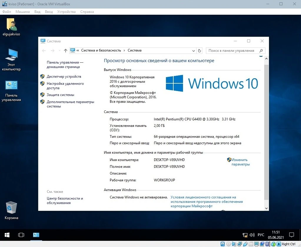This screenshot has height=247, width=301.
Task: Click the VirtualBox display status icon
Action: 256,244
